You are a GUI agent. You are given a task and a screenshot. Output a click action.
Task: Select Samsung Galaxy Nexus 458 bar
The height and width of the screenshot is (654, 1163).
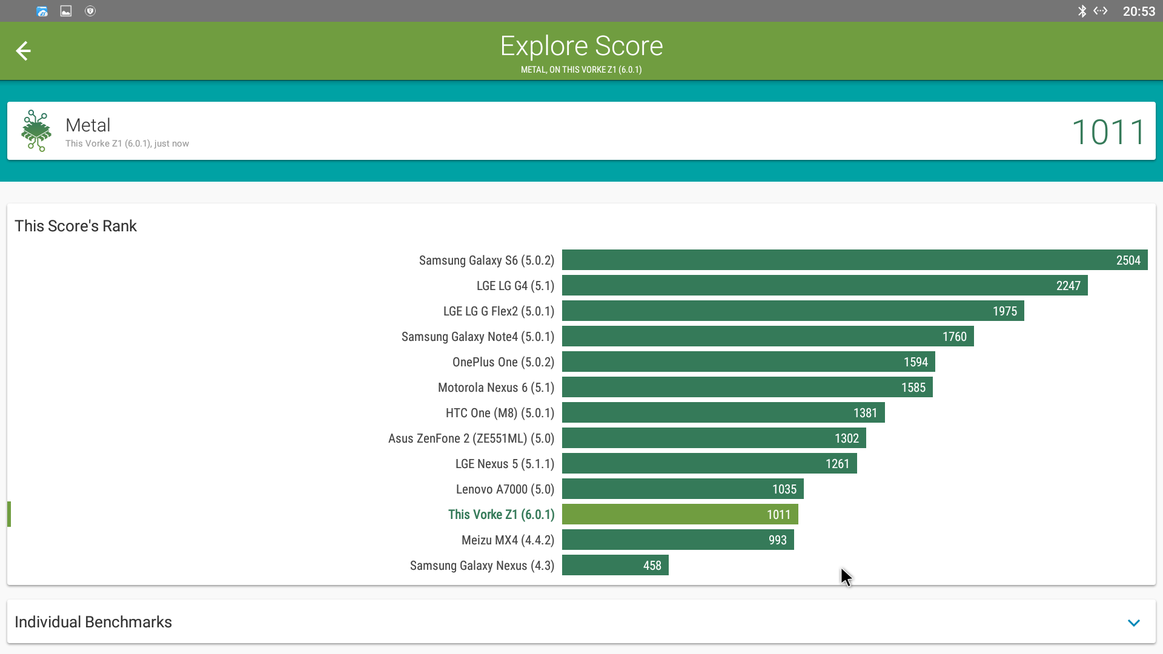(615, 565)
